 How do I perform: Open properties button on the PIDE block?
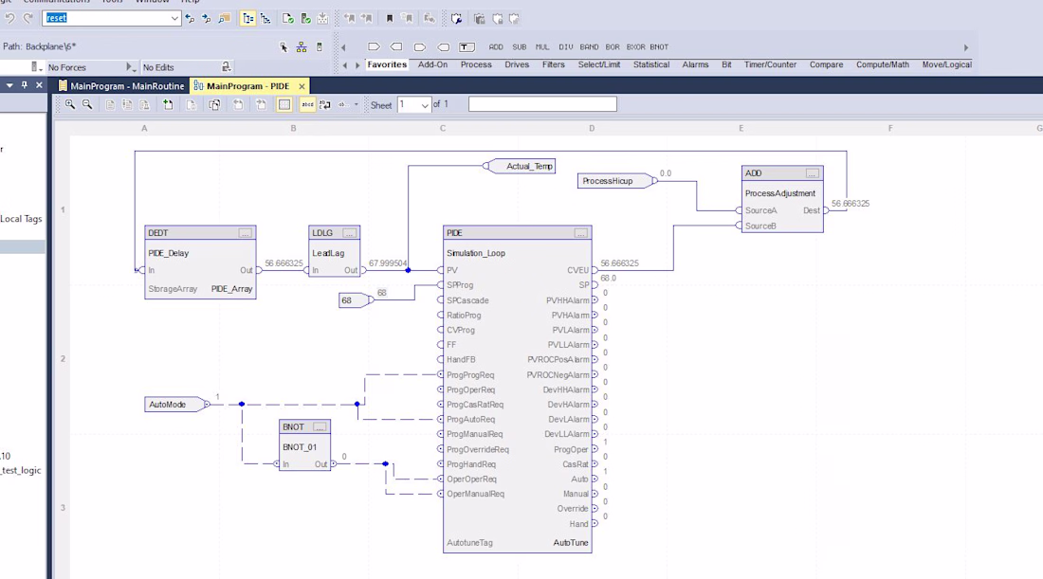580,233
